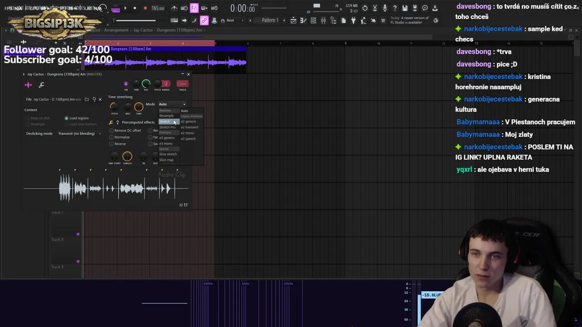Open the one-click audio recording microphone icon

click(x=385, y=8)
